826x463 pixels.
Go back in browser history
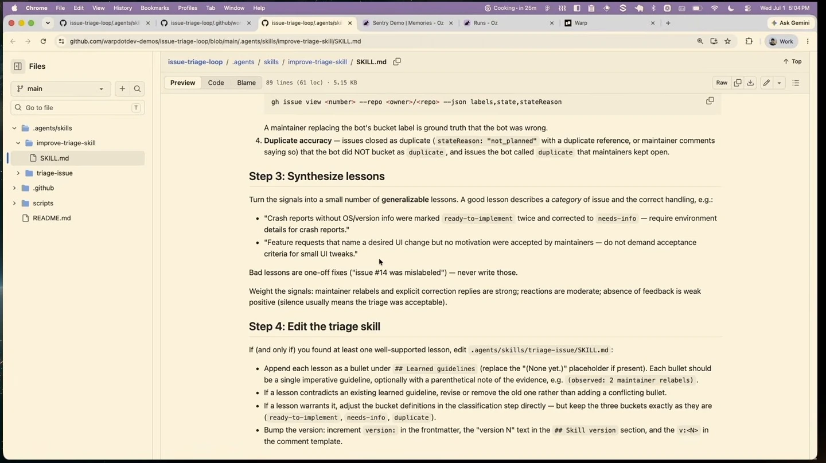[13, 41]
